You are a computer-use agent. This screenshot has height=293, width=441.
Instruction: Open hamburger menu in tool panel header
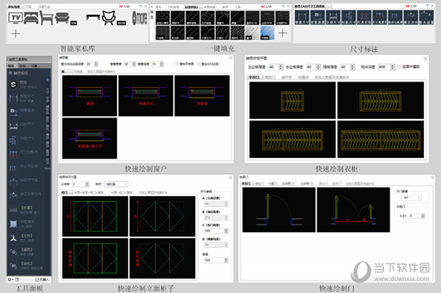[10, 73]
